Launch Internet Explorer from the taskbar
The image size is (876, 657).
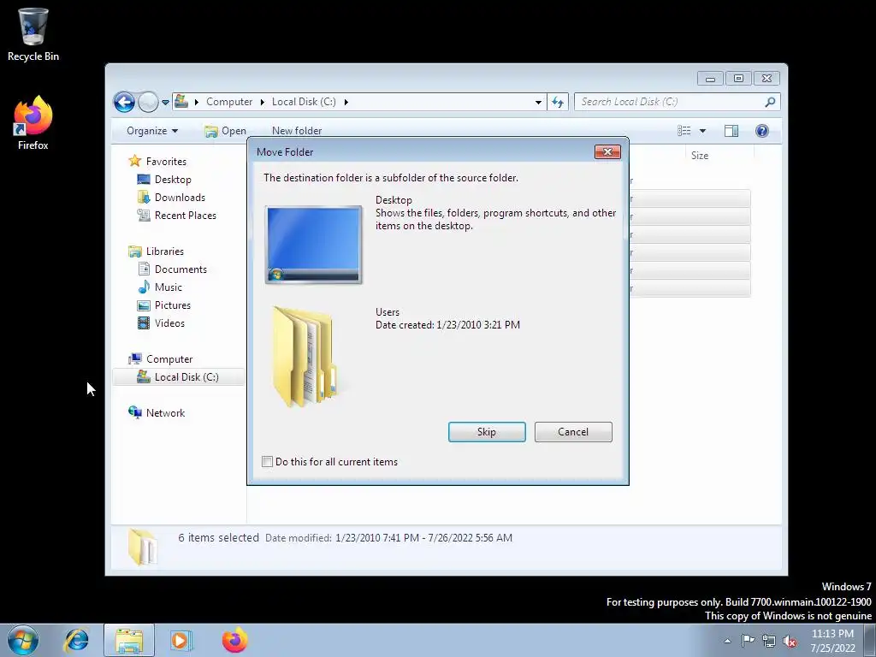coord(76,640)
